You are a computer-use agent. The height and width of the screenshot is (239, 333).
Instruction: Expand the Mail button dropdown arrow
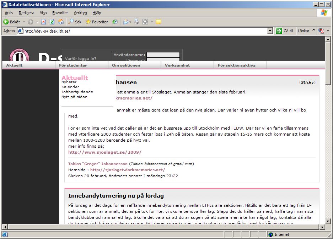pyautogui.click(x=130, y=22)
